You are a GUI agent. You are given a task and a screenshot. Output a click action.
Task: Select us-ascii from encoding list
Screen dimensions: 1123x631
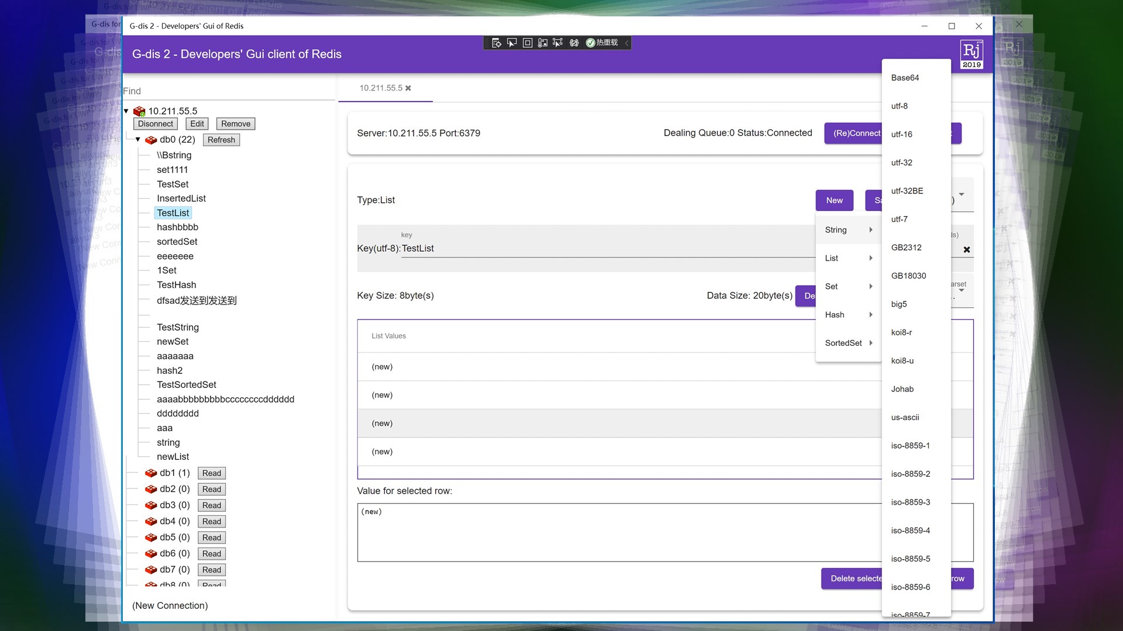click(x=916, y=418)
